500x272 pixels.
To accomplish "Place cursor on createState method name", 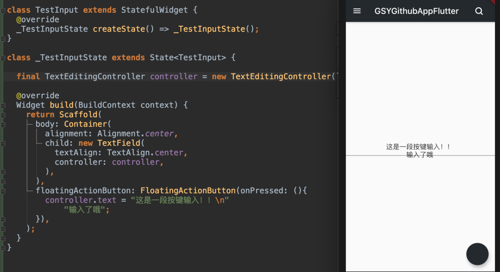I will 119,29.
